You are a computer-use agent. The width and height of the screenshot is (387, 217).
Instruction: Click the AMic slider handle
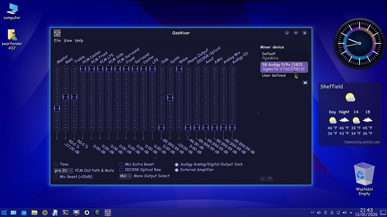(x=214, y=128)
